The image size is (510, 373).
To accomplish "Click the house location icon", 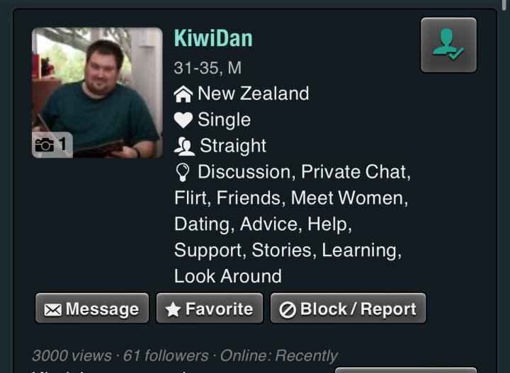I will pos(183,94).
